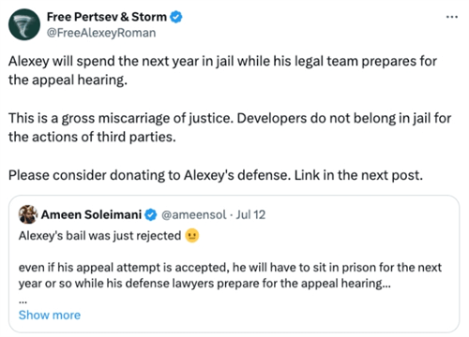Click the verified badge next to Free Pertsev & Storm
469x337 pixels.
tap(176, 17)
